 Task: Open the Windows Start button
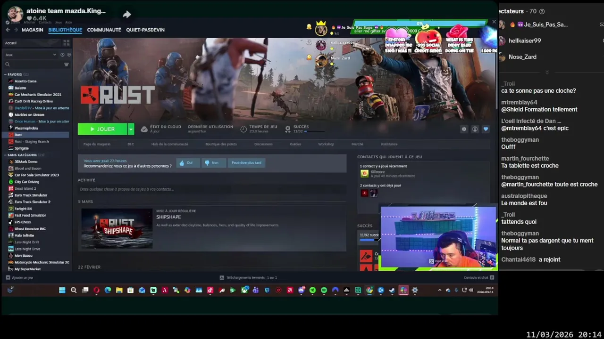pyautogui.click(x=62, y=291)
